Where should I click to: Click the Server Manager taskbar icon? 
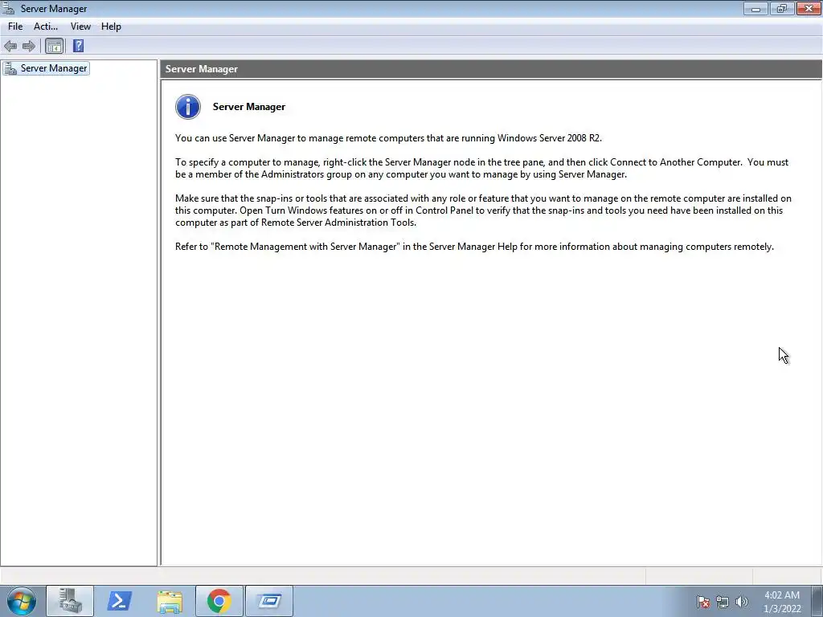pyautogui.click(x=70, y=601)
